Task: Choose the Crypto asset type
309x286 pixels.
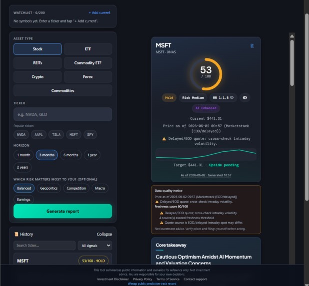Action: point(37,77)
